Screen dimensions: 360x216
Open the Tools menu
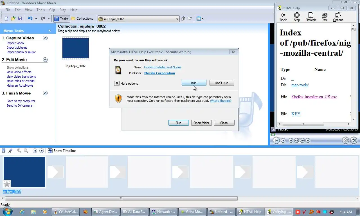point(40,10)
